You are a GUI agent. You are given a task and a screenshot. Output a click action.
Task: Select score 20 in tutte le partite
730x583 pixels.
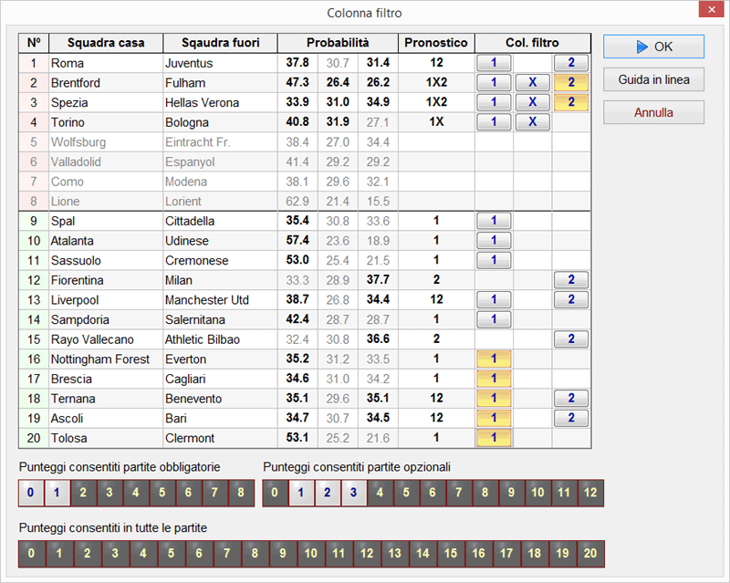click(590, 554)
